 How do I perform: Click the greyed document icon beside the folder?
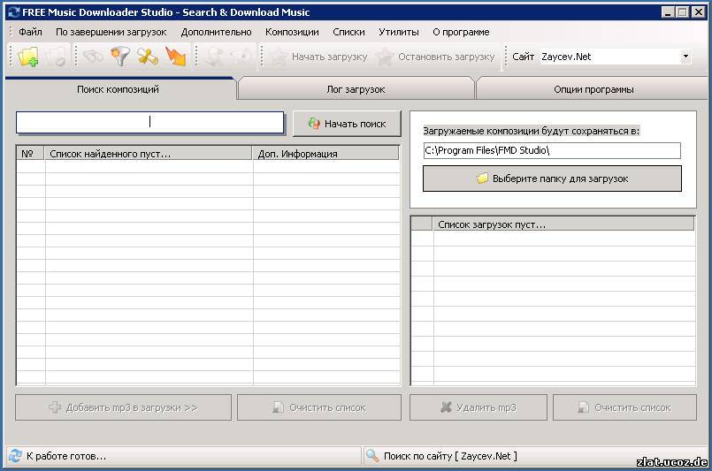point(56,57)
